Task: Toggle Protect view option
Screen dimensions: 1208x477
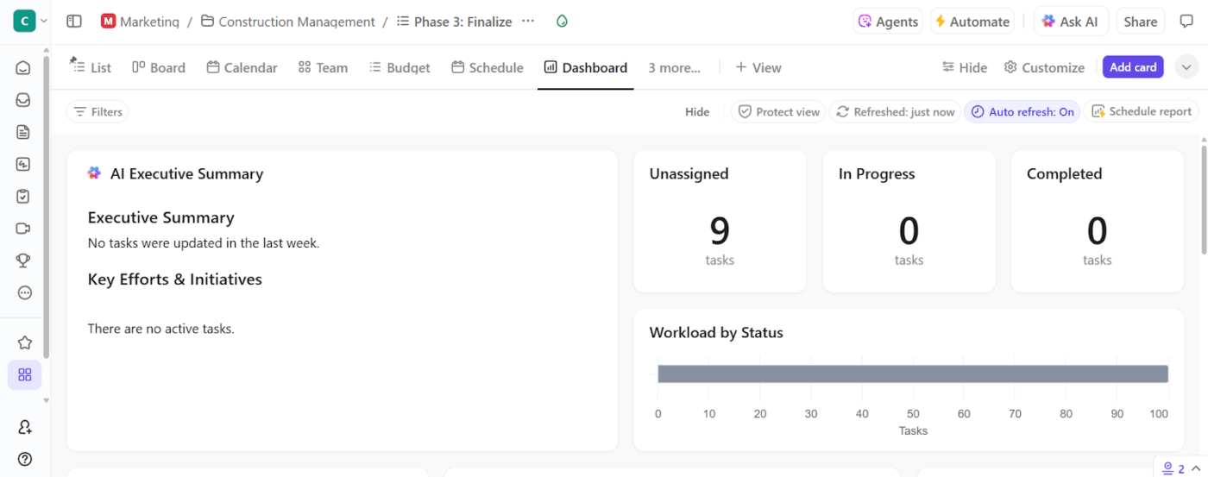Action: [x=778, y=112]
